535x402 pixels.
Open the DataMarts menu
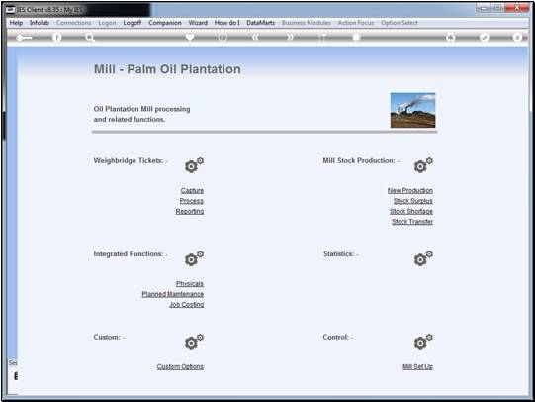click(261, 23)
